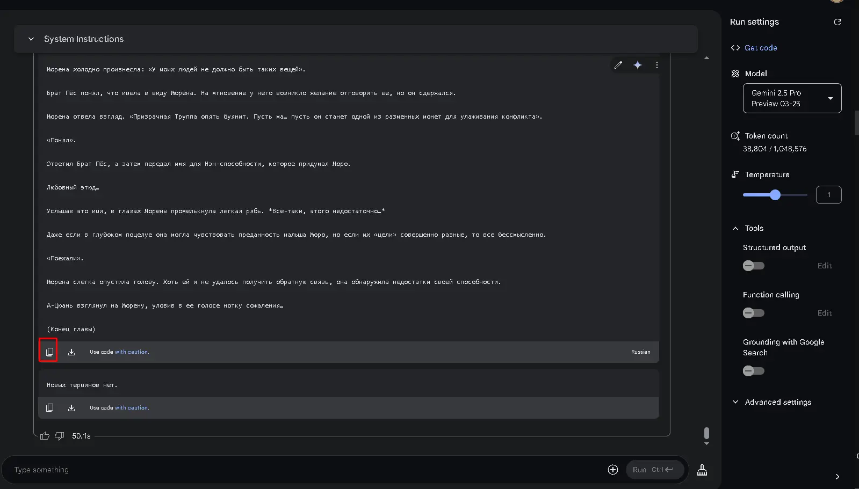Toggle Structured output switch
859x489 pixels.
point(753,266)
